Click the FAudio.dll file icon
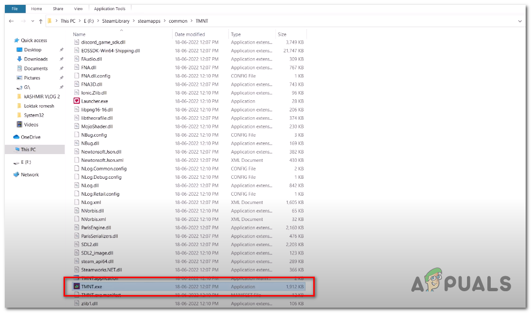The height and width of the screenshot is (313, 531). 77,59
